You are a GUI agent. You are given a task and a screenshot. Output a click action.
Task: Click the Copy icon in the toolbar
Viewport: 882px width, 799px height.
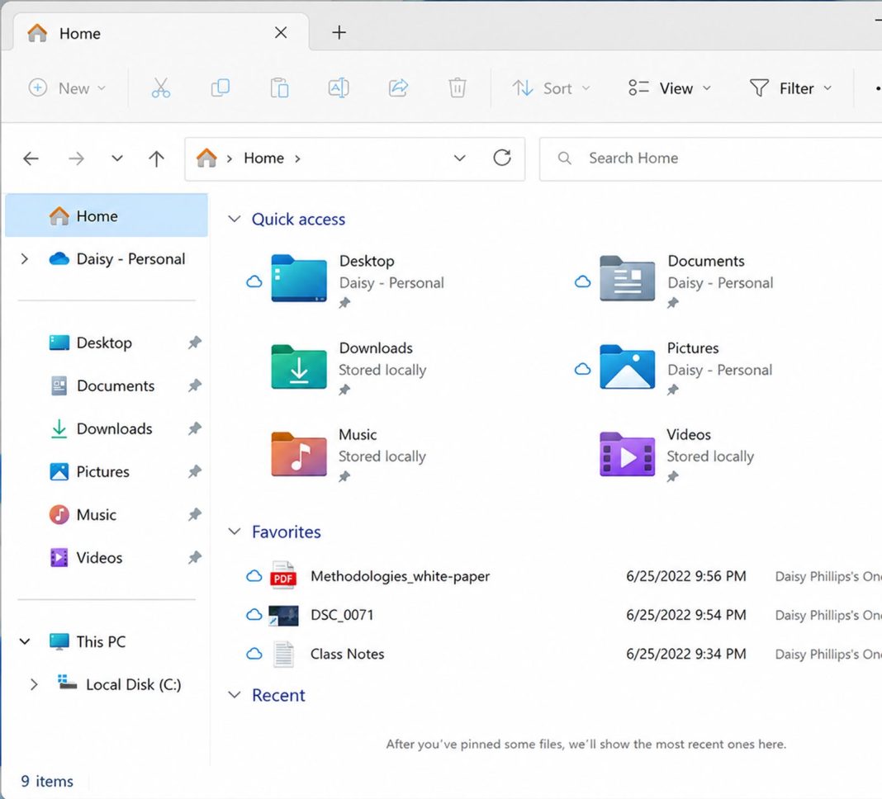tap(220, 88)
